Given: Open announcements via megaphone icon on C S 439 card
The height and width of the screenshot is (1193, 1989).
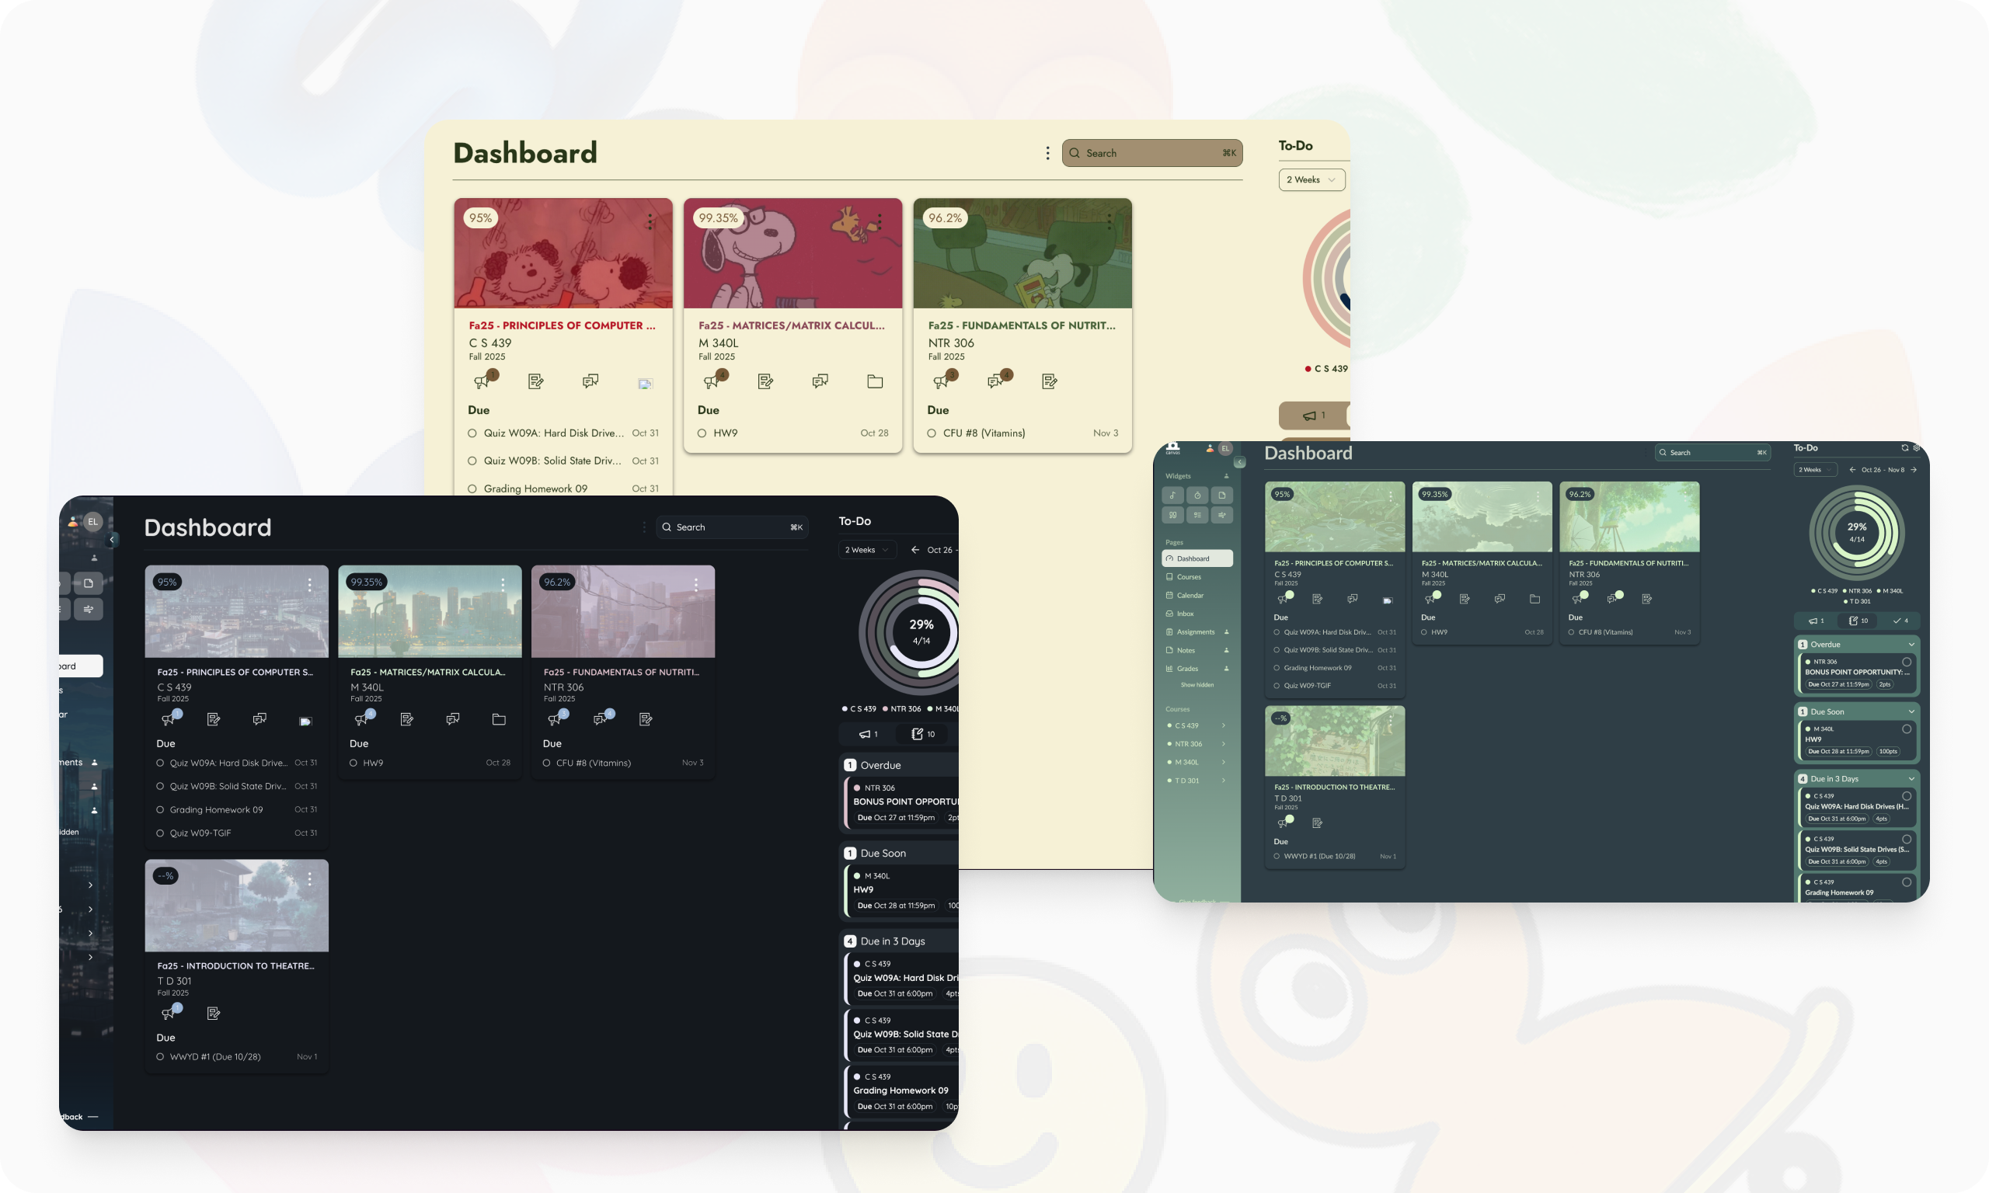Looking at the screenshot, I should click(x=482, y=381).
